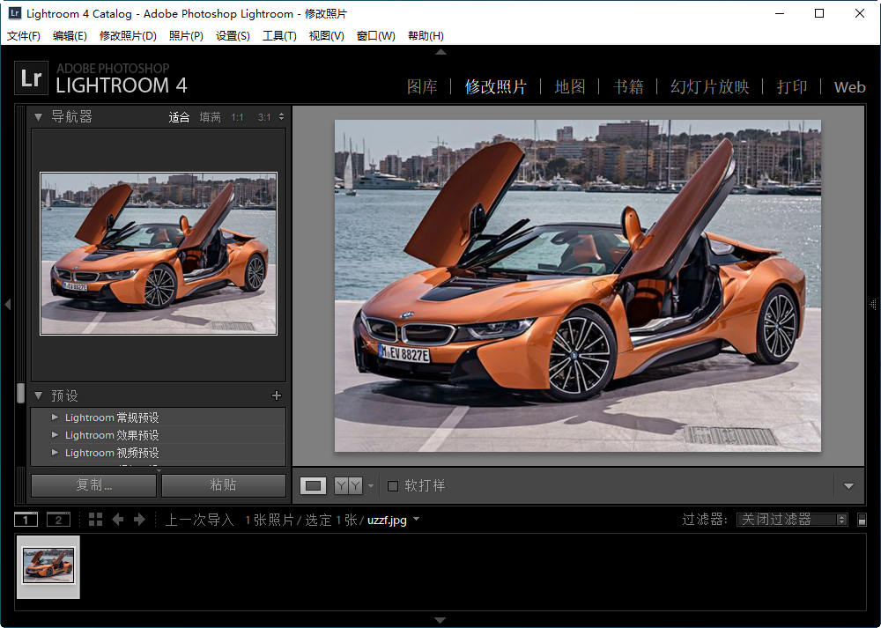This screenshot has width=881, height=628.
Task: Open the toolbar content dropdown arrow
Action: (x=849, y=486)
